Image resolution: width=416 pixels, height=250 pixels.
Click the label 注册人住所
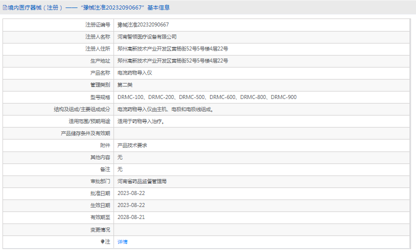(97, 49)
